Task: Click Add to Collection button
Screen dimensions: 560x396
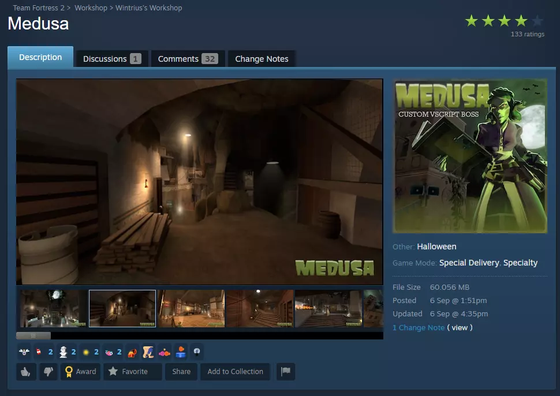Action: 235,372
